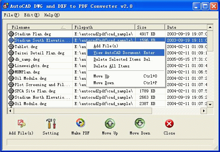Viewport: 220px width, 152px height.
Task: Click the green Move Up arrow icon
Action: pyautogui.click(x=110, y=123)
